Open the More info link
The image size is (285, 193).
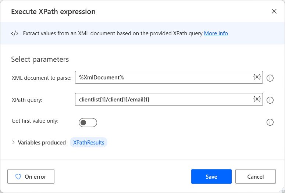[216, 33]
